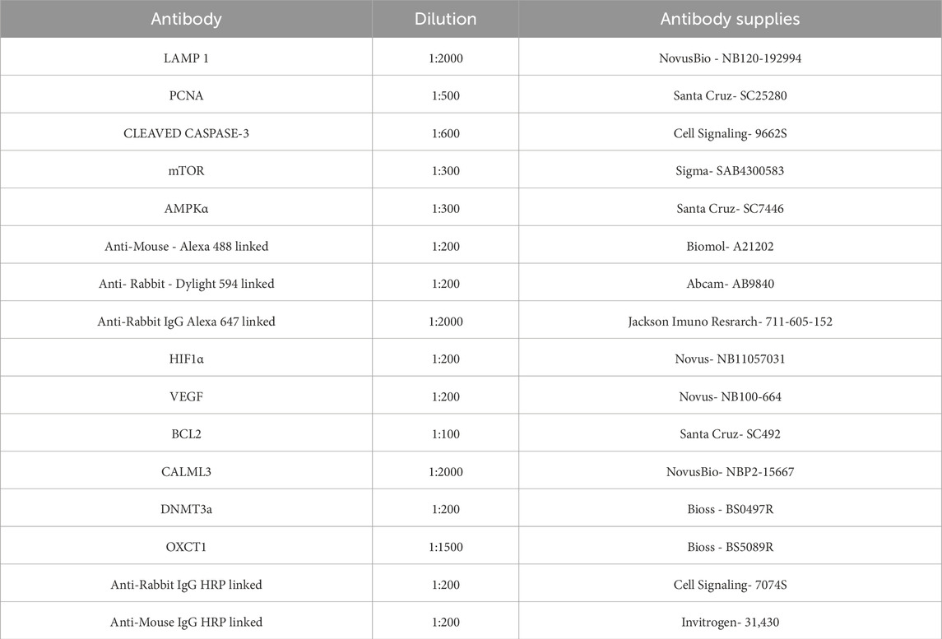Select the OXCT1 dilution value 1:1500
This screenshot has height=639, width=942.
445,548
